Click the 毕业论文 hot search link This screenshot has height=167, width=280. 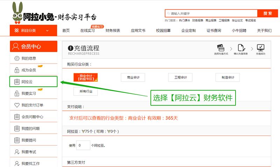click(x=237, y=21)
